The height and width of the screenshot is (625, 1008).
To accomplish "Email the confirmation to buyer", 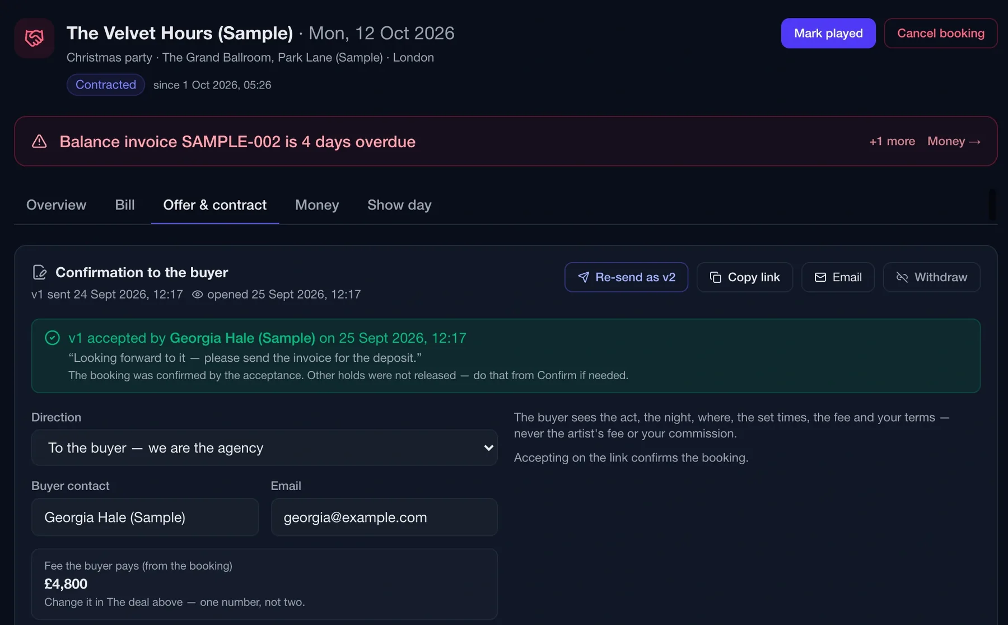I will 838,277.
